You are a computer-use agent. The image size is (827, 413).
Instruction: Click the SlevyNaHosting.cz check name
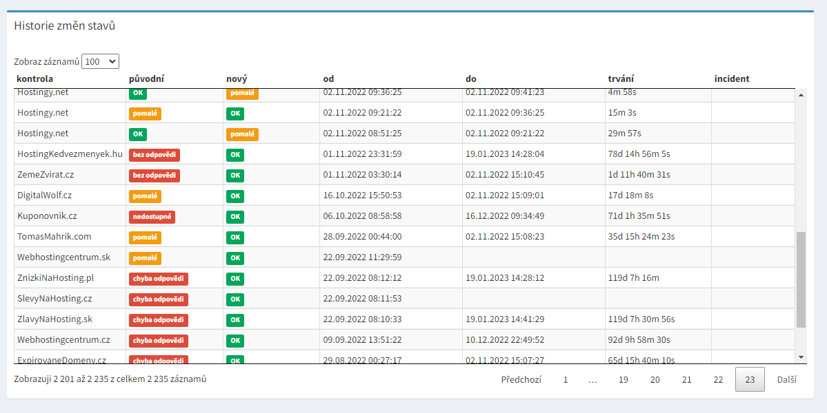coord(54,298)
